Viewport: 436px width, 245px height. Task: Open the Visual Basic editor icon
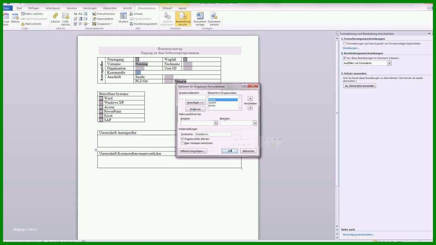pyautogui.click(x=6, y=19)
